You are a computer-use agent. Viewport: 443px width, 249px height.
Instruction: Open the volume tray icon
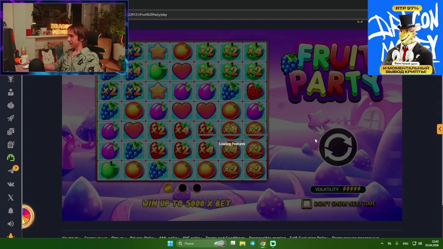(x=420, y=243)
